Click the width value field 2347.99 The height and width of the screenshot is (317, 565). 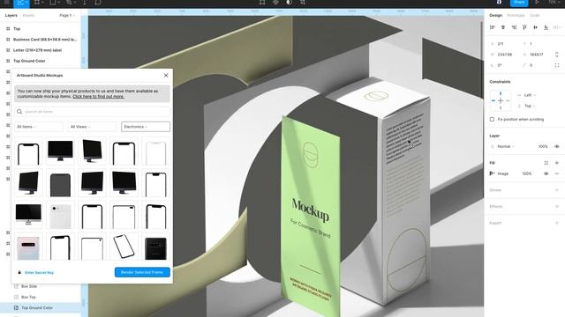point(505,55)
